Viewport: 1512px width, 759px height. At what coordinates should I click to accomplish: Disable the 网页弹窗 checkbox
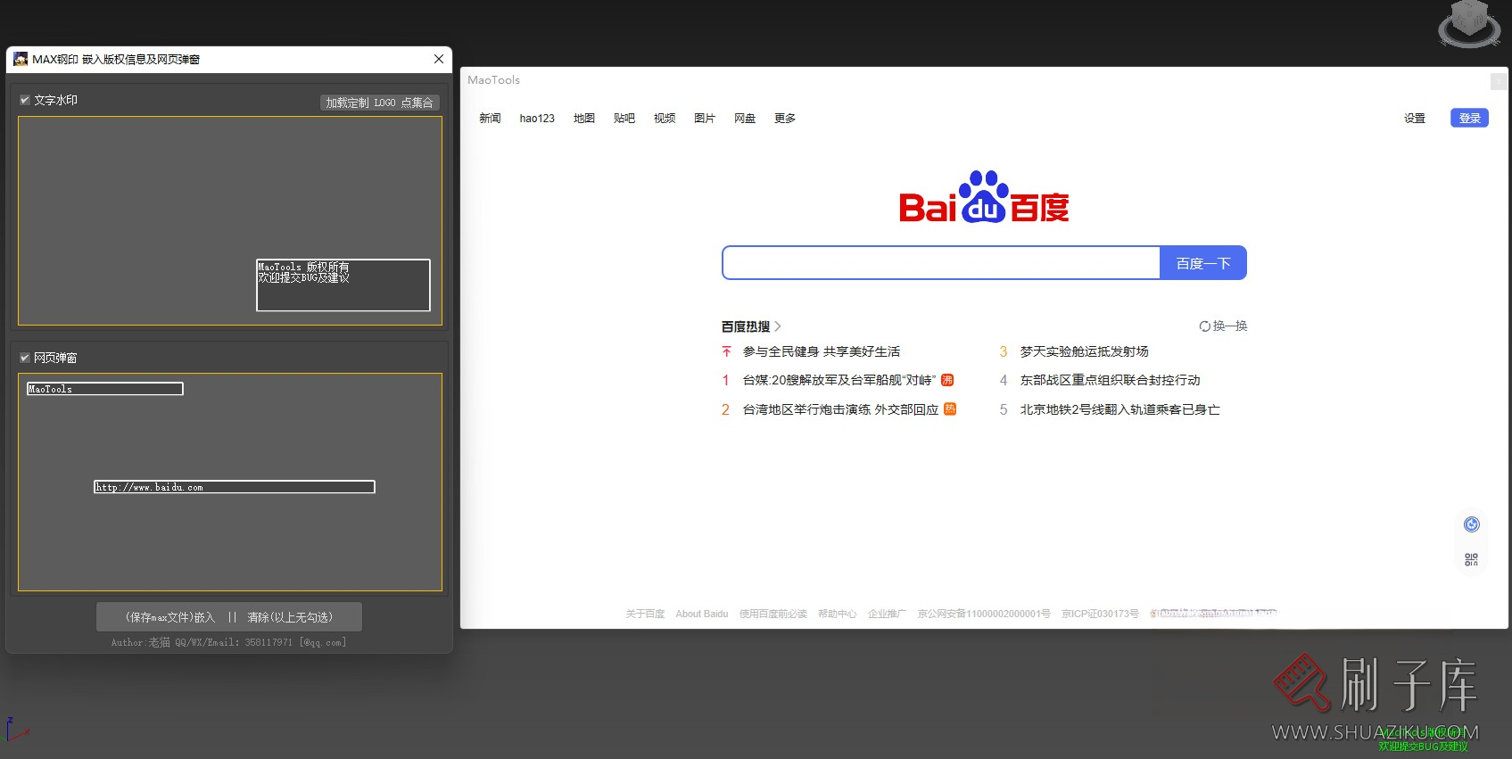point(25,358)
